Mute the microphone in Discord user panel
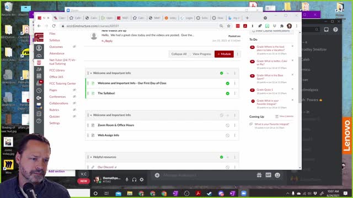353x198 pixels. pos(127,180)
